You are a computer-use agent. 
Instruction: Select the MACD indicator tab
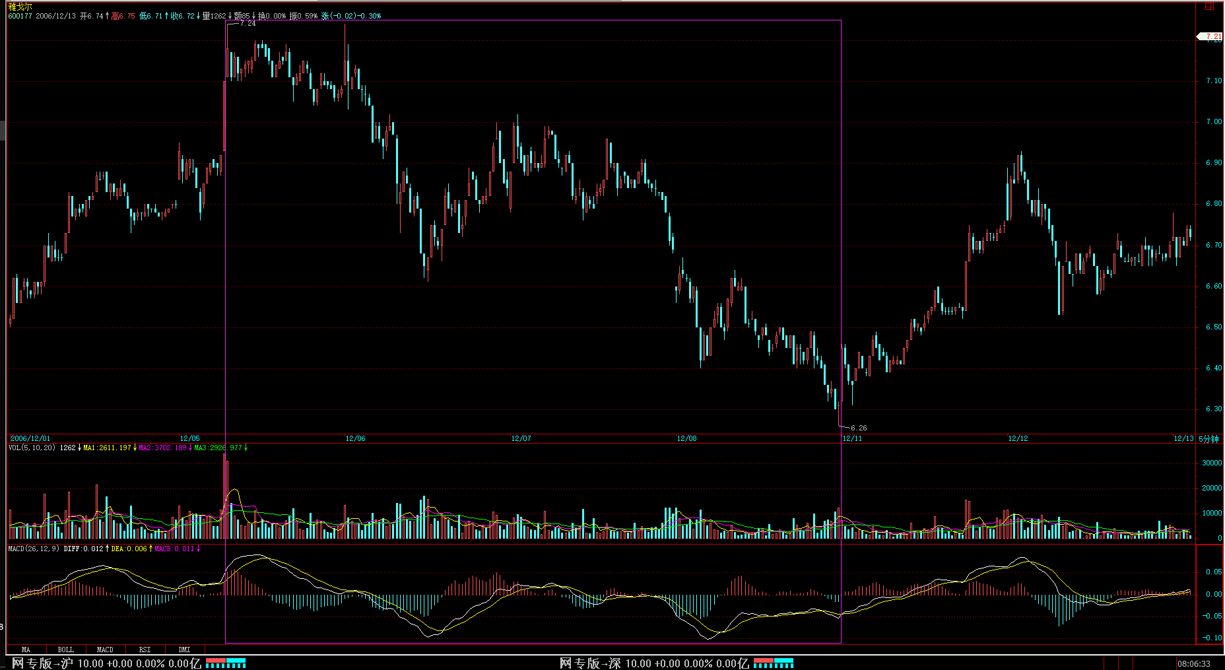click(x=105, y=650)
